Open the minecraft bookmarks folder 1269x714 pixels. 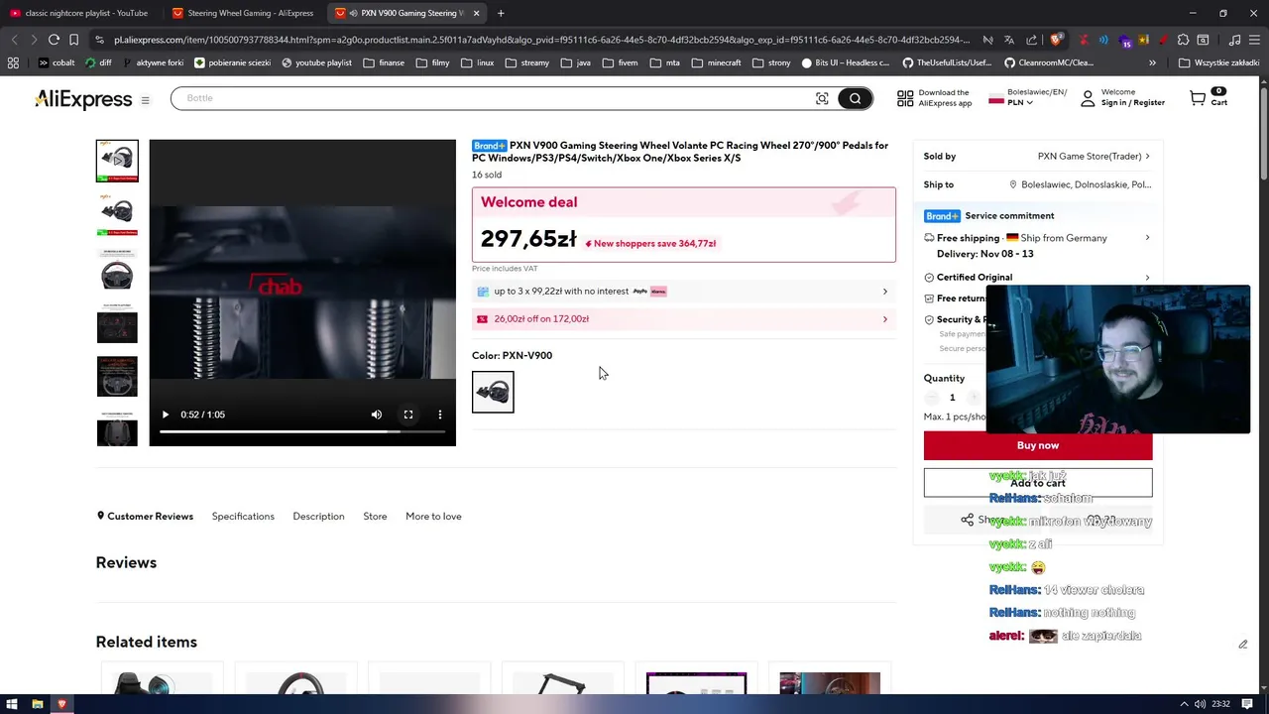(x=716, y=62)
